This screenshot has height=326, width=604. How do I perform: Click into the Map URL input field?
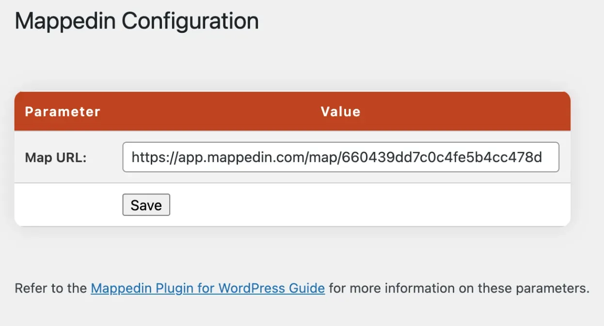pyautogui.click(x=341, y=157)
